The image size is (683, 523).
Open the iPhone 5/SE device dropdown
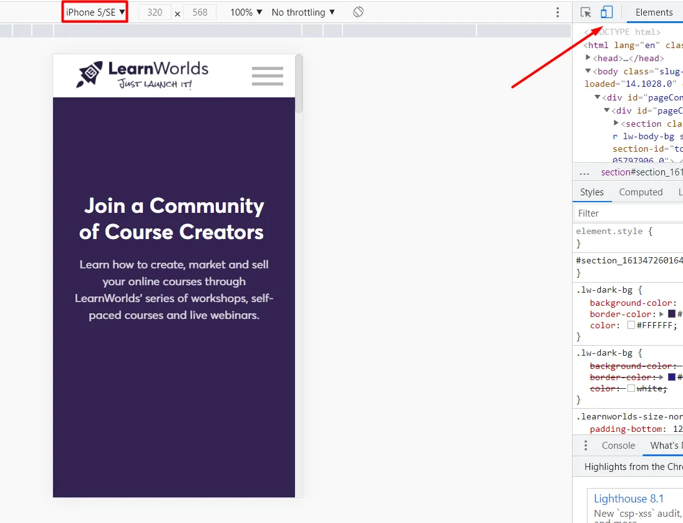95,12
